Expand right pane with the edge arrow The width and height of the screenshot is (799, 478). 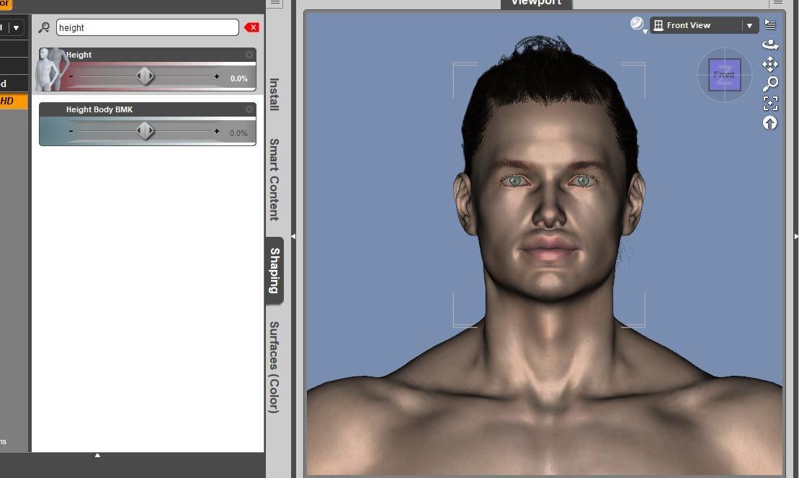(x=796, y=236)
